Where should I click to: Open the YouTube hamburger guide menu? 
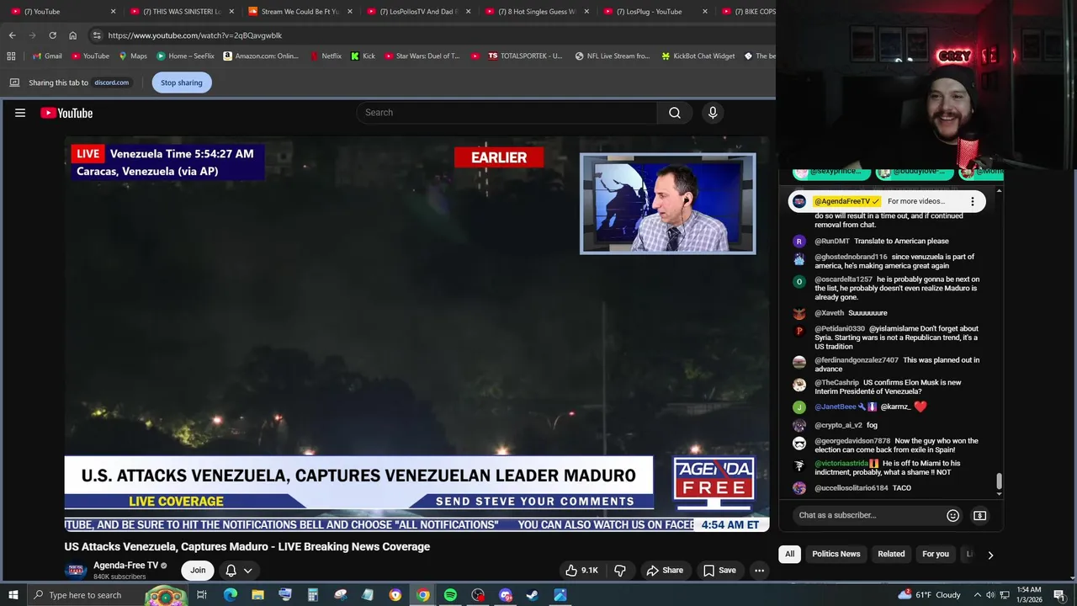click(x=20, y=113)
